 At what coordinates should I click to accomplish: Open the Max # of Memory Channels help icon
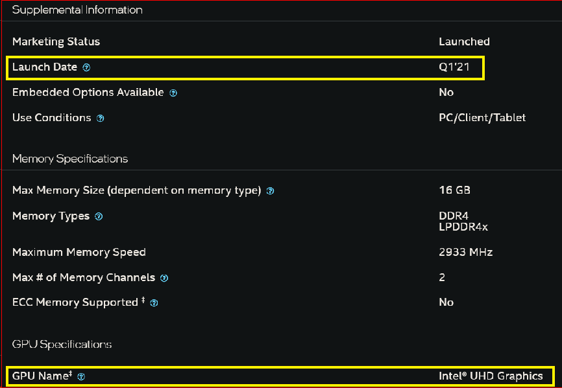[164, 278]
